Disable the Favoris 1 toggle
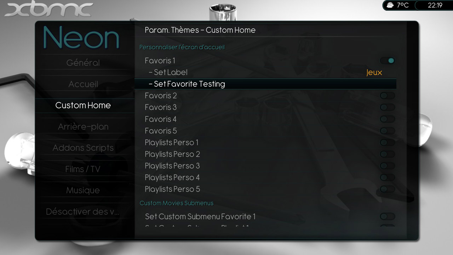 coord(387,61)
